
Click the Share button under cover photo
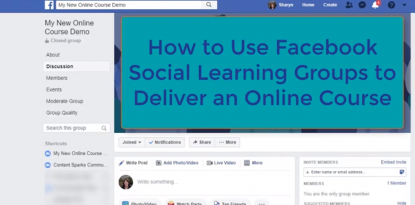coord(202,143)
